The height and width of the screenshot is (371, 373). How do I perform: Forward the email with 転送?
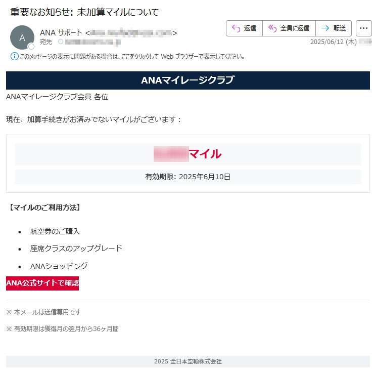tap(333, 28)
